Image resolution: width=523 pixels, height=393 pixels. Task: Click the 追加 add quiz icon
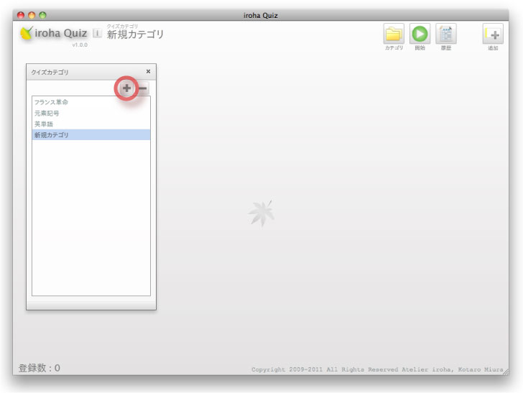pos(493,34)
